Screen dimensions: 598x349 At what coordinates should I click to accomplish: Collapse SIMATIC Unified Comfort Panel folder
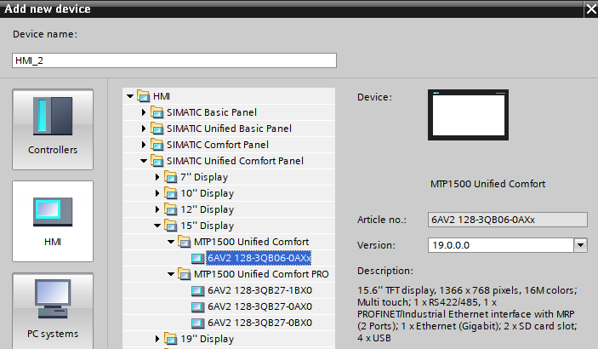coord(144,161)
